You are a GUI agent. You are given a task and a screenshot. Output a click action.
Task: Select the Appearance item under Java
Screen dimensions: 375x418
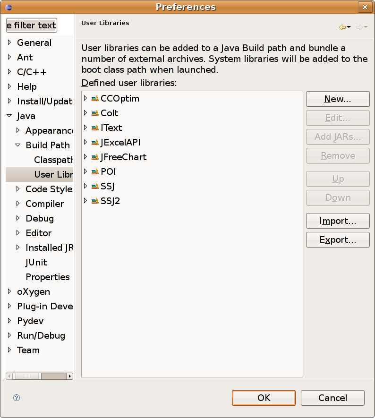pyautogui.click(x=49, y=131)
